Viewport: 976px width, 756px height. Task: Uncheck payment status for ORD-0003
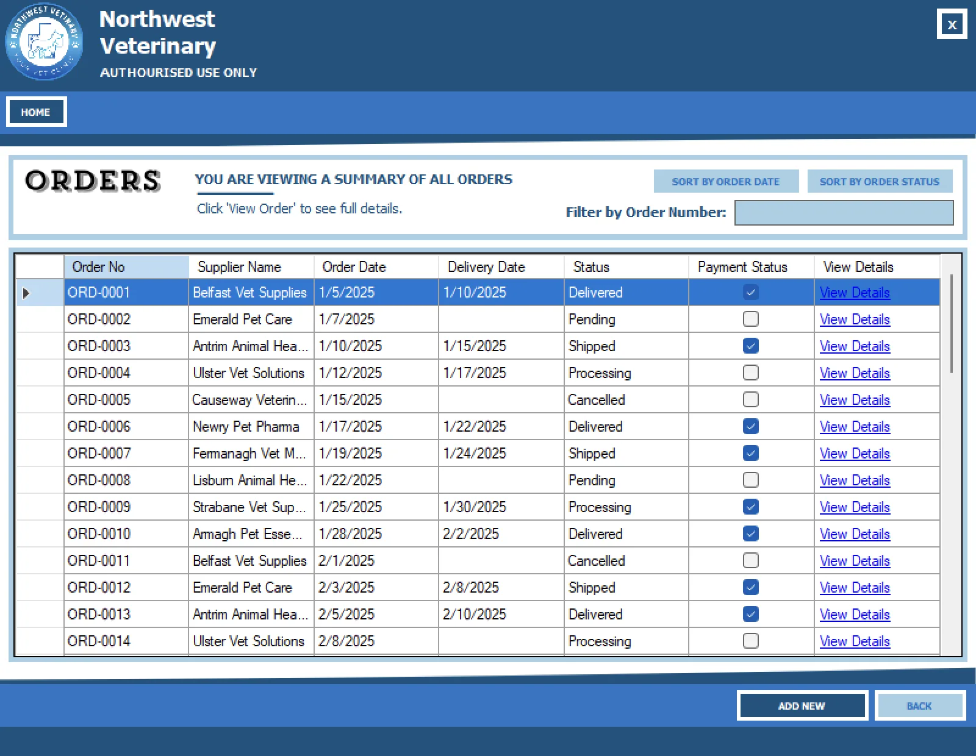coord(751,346)
